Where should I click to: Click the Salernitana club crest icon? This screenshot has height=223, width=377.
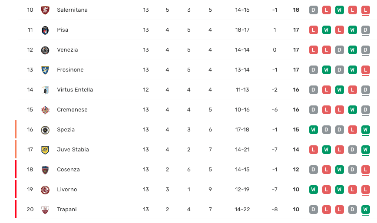pyautogui.click(x=45, y=10)
